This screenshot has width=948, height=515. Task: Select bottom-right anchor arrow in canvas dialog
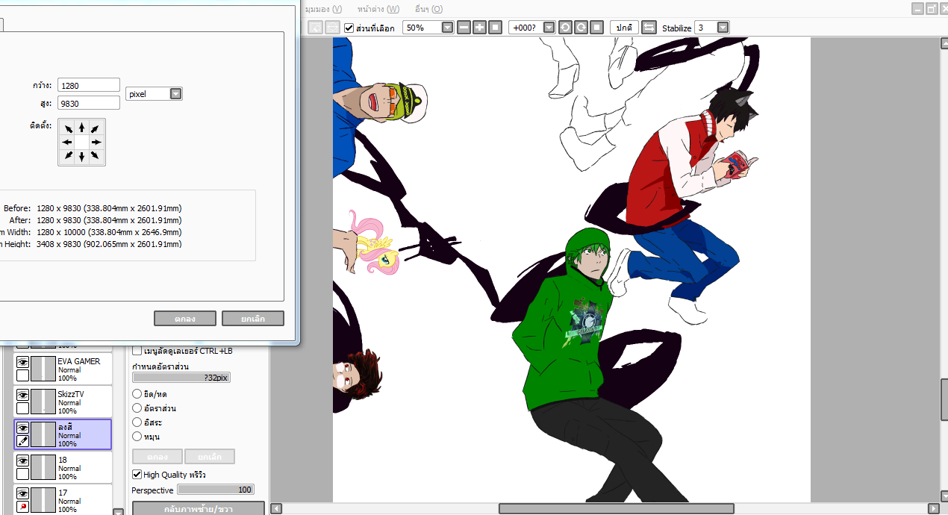tap(96, 155)
